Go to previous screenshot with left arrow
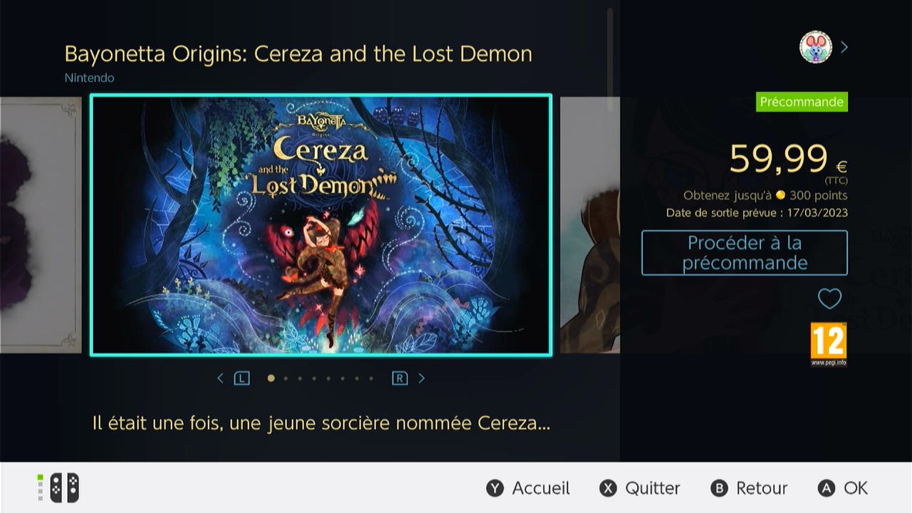Screen dimensions: 912x513 220,378
